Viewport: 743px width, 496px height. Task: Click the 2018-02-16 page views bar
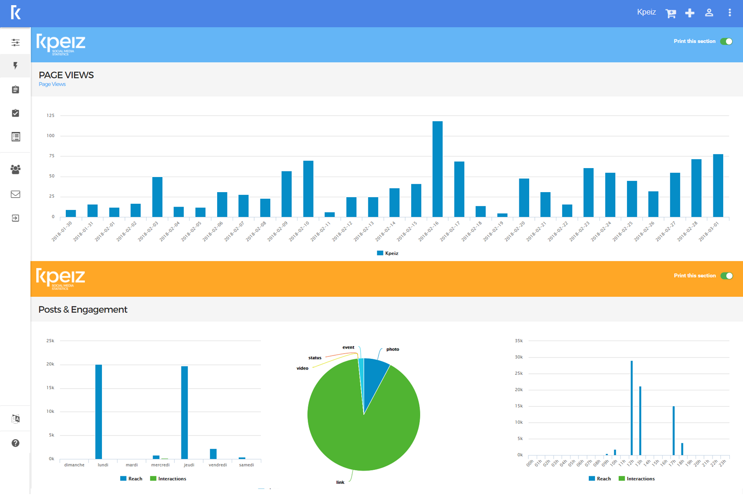tap(438, 169)
